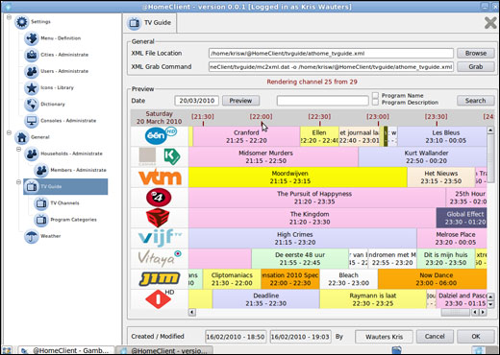Click the Grab button
The height and width of the screenshot is (355, 500).
click(x=476, y=67)
